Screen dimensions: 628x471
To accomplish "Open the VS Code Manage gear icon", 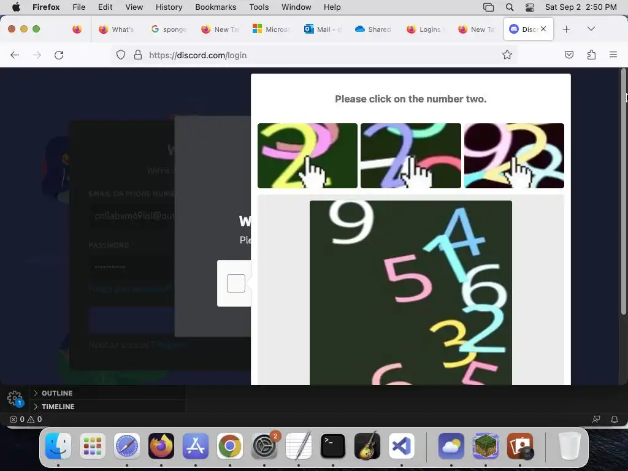I will (15, 398).
